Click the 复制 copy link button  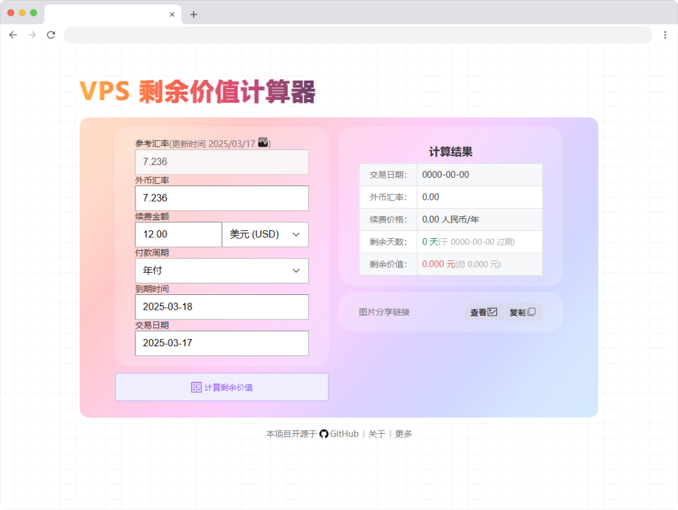click(x=523, y=312)
